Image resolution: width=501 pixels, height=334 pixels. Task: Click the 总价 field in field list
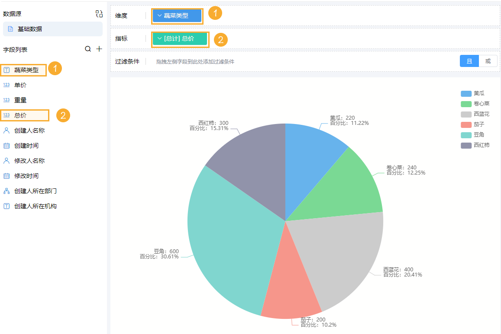tap(20, 115)
